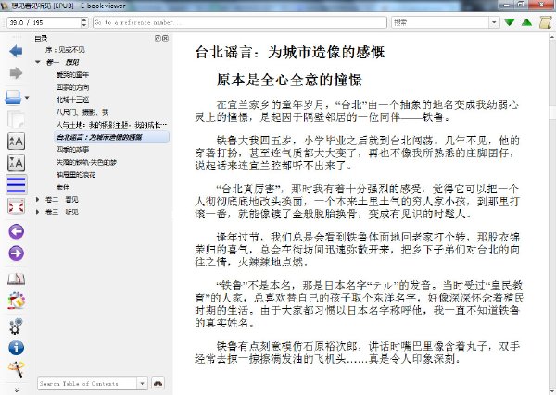Click the subheading 原本是全心全意的憧憬
The image size is (556, 395).
click(x=289, y=80)
